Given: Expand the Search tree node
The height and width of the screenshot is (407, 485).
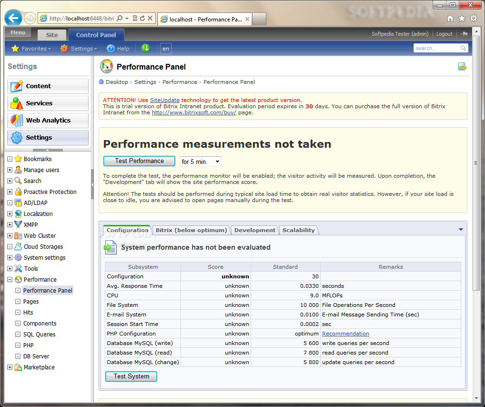Looking at the screenshot, I should (10, 181).
